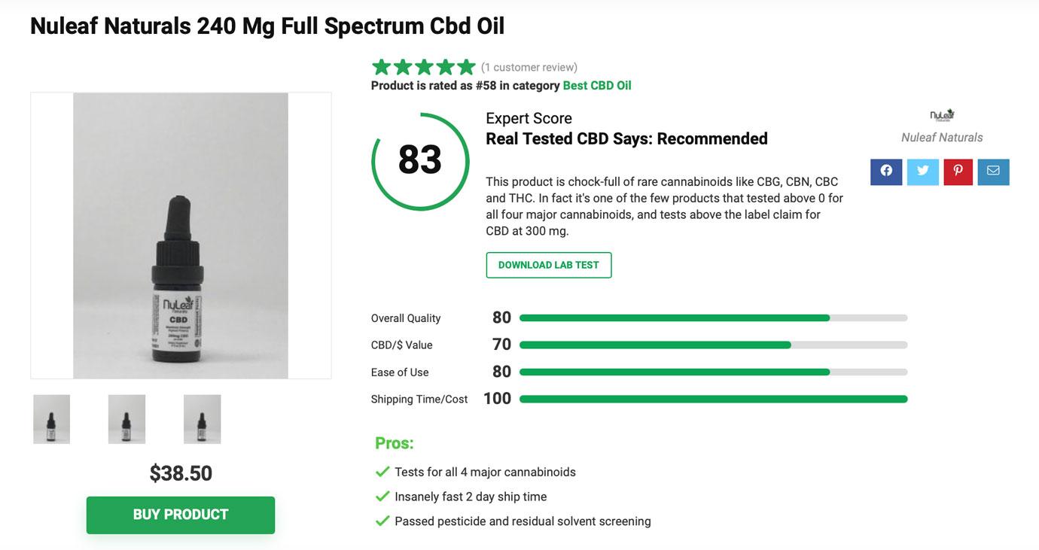The image size is (1039, 550).
Task: Open the '1 customer review' link
Action: point(528,67)
